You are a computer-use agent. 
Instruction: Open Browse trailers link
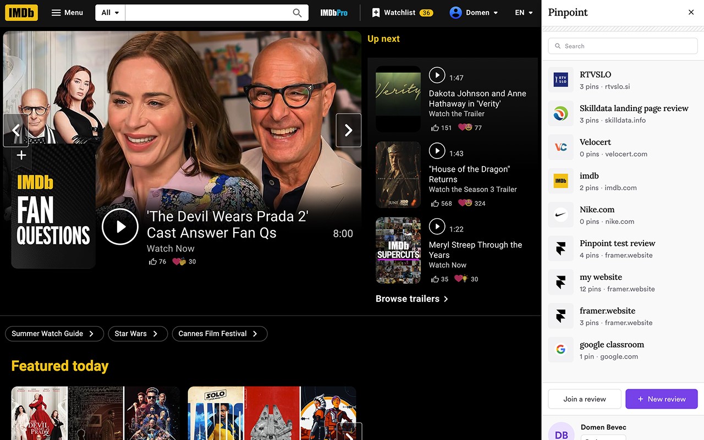412,299
